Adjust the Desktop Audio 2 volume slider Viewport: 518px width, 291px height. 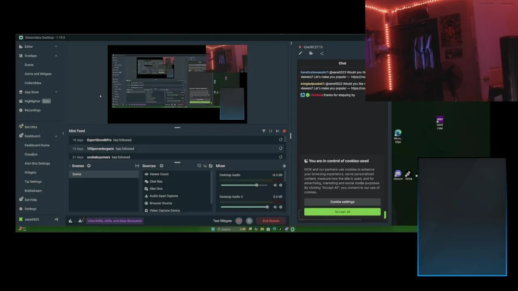[244, 207]
